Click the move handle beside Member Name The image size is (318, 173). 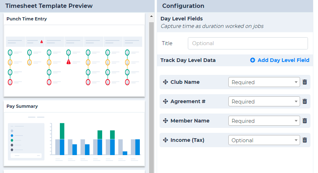[x=165, y=121]
